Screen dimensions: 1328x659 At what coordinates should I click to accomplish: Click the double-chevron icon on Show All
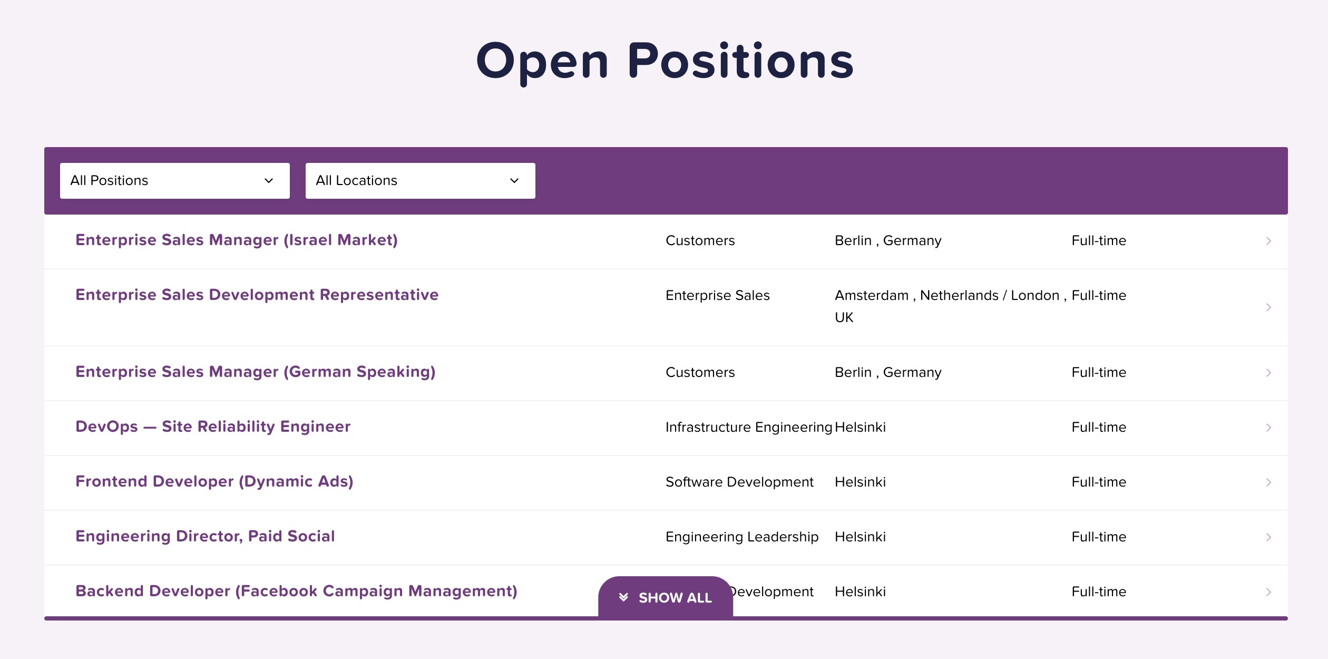click(x=623, y=597)
